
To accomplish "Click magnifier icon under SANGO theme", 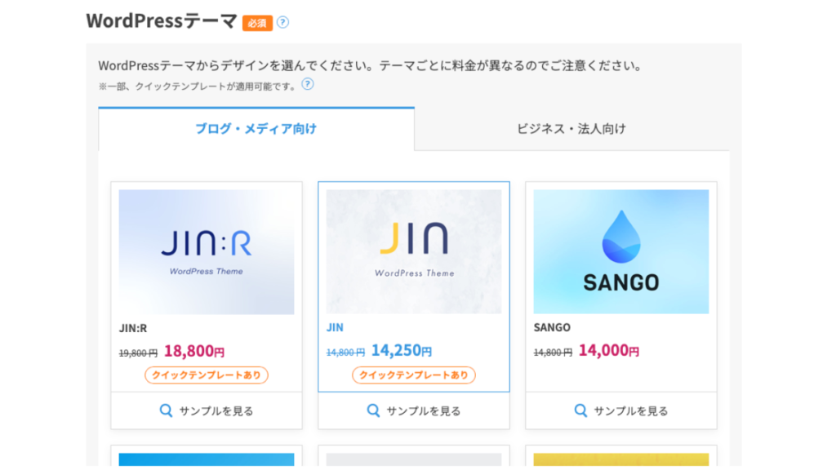I will [x=580, y=410].
